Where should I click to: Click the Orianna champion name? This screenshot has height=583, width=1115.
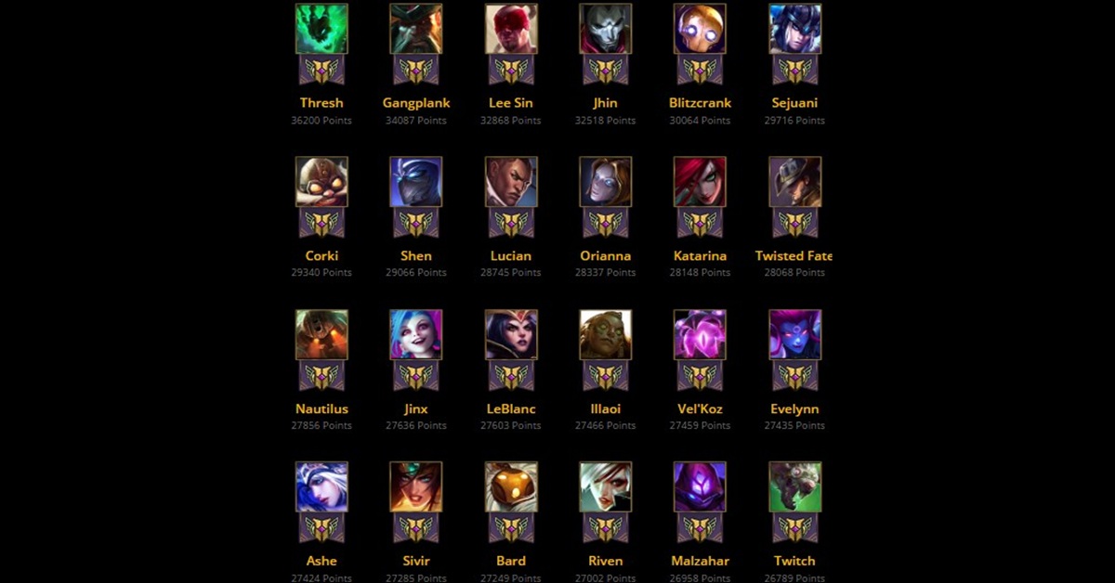pos(606,255)
